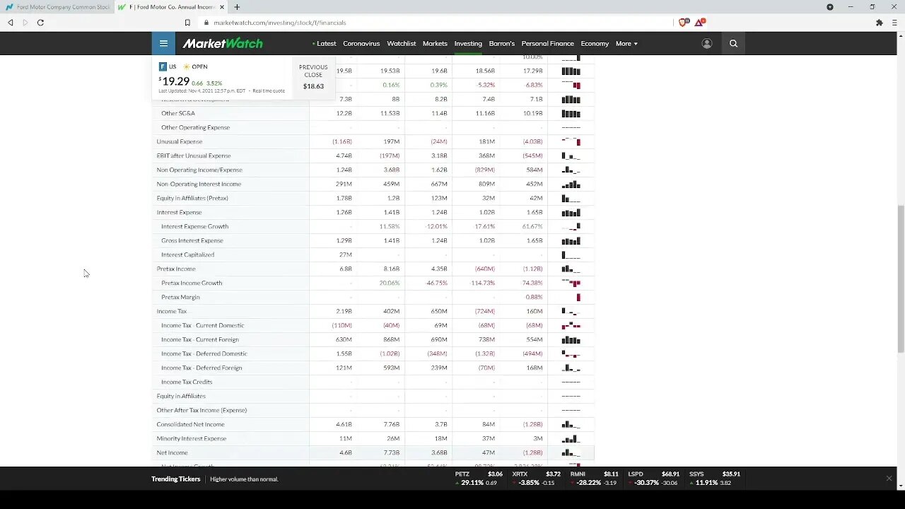This screenshot has height=509, width=905.
Task: Click the Interest Expense trend chart
Action: coord(571,212)
